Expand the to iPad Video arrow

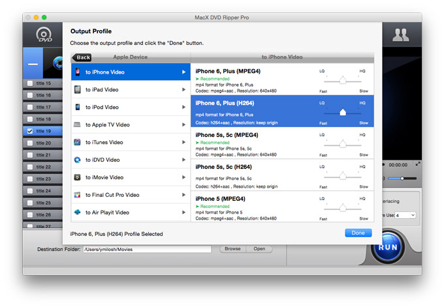coord(183,89)
